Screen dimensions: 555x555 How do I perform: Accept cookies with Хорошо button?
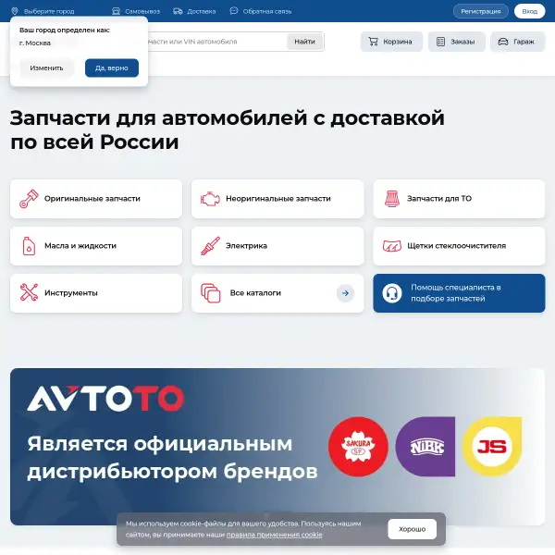412,529
